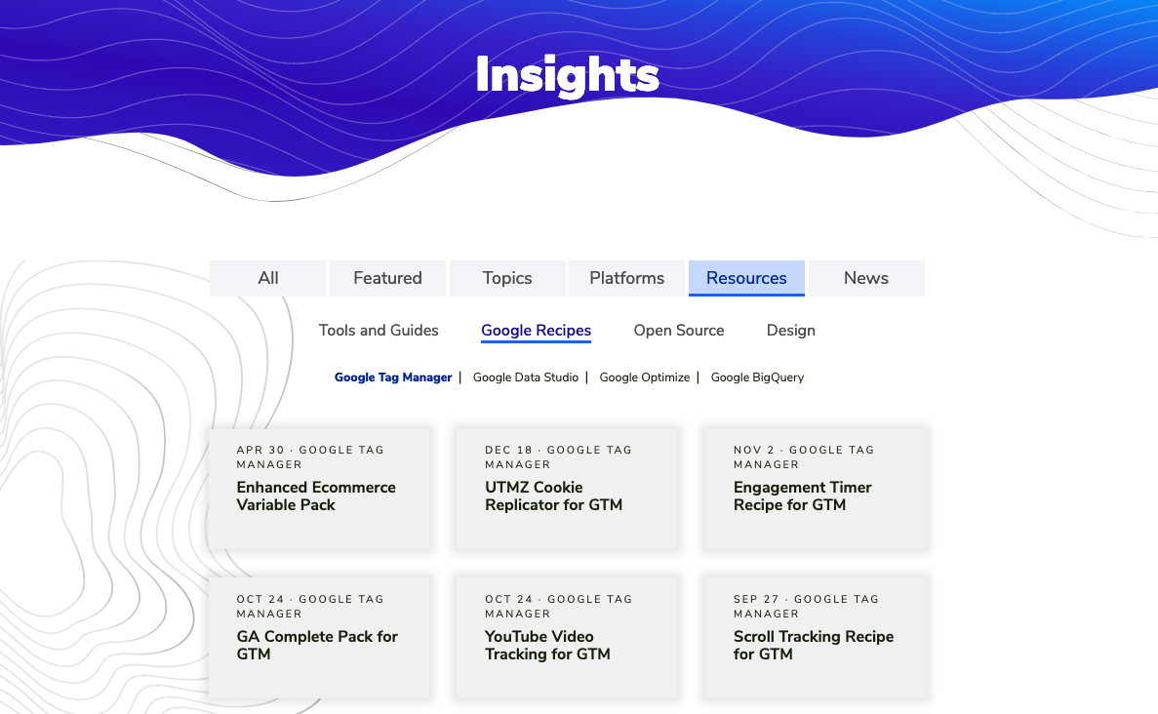Image resolution: width=1158 pixels, height=714 pixels.
Task: Go to the Platforms tab
Action: pos(627,278)
